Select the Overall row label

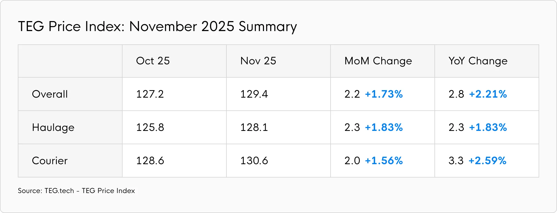click(x=50, y=94)
